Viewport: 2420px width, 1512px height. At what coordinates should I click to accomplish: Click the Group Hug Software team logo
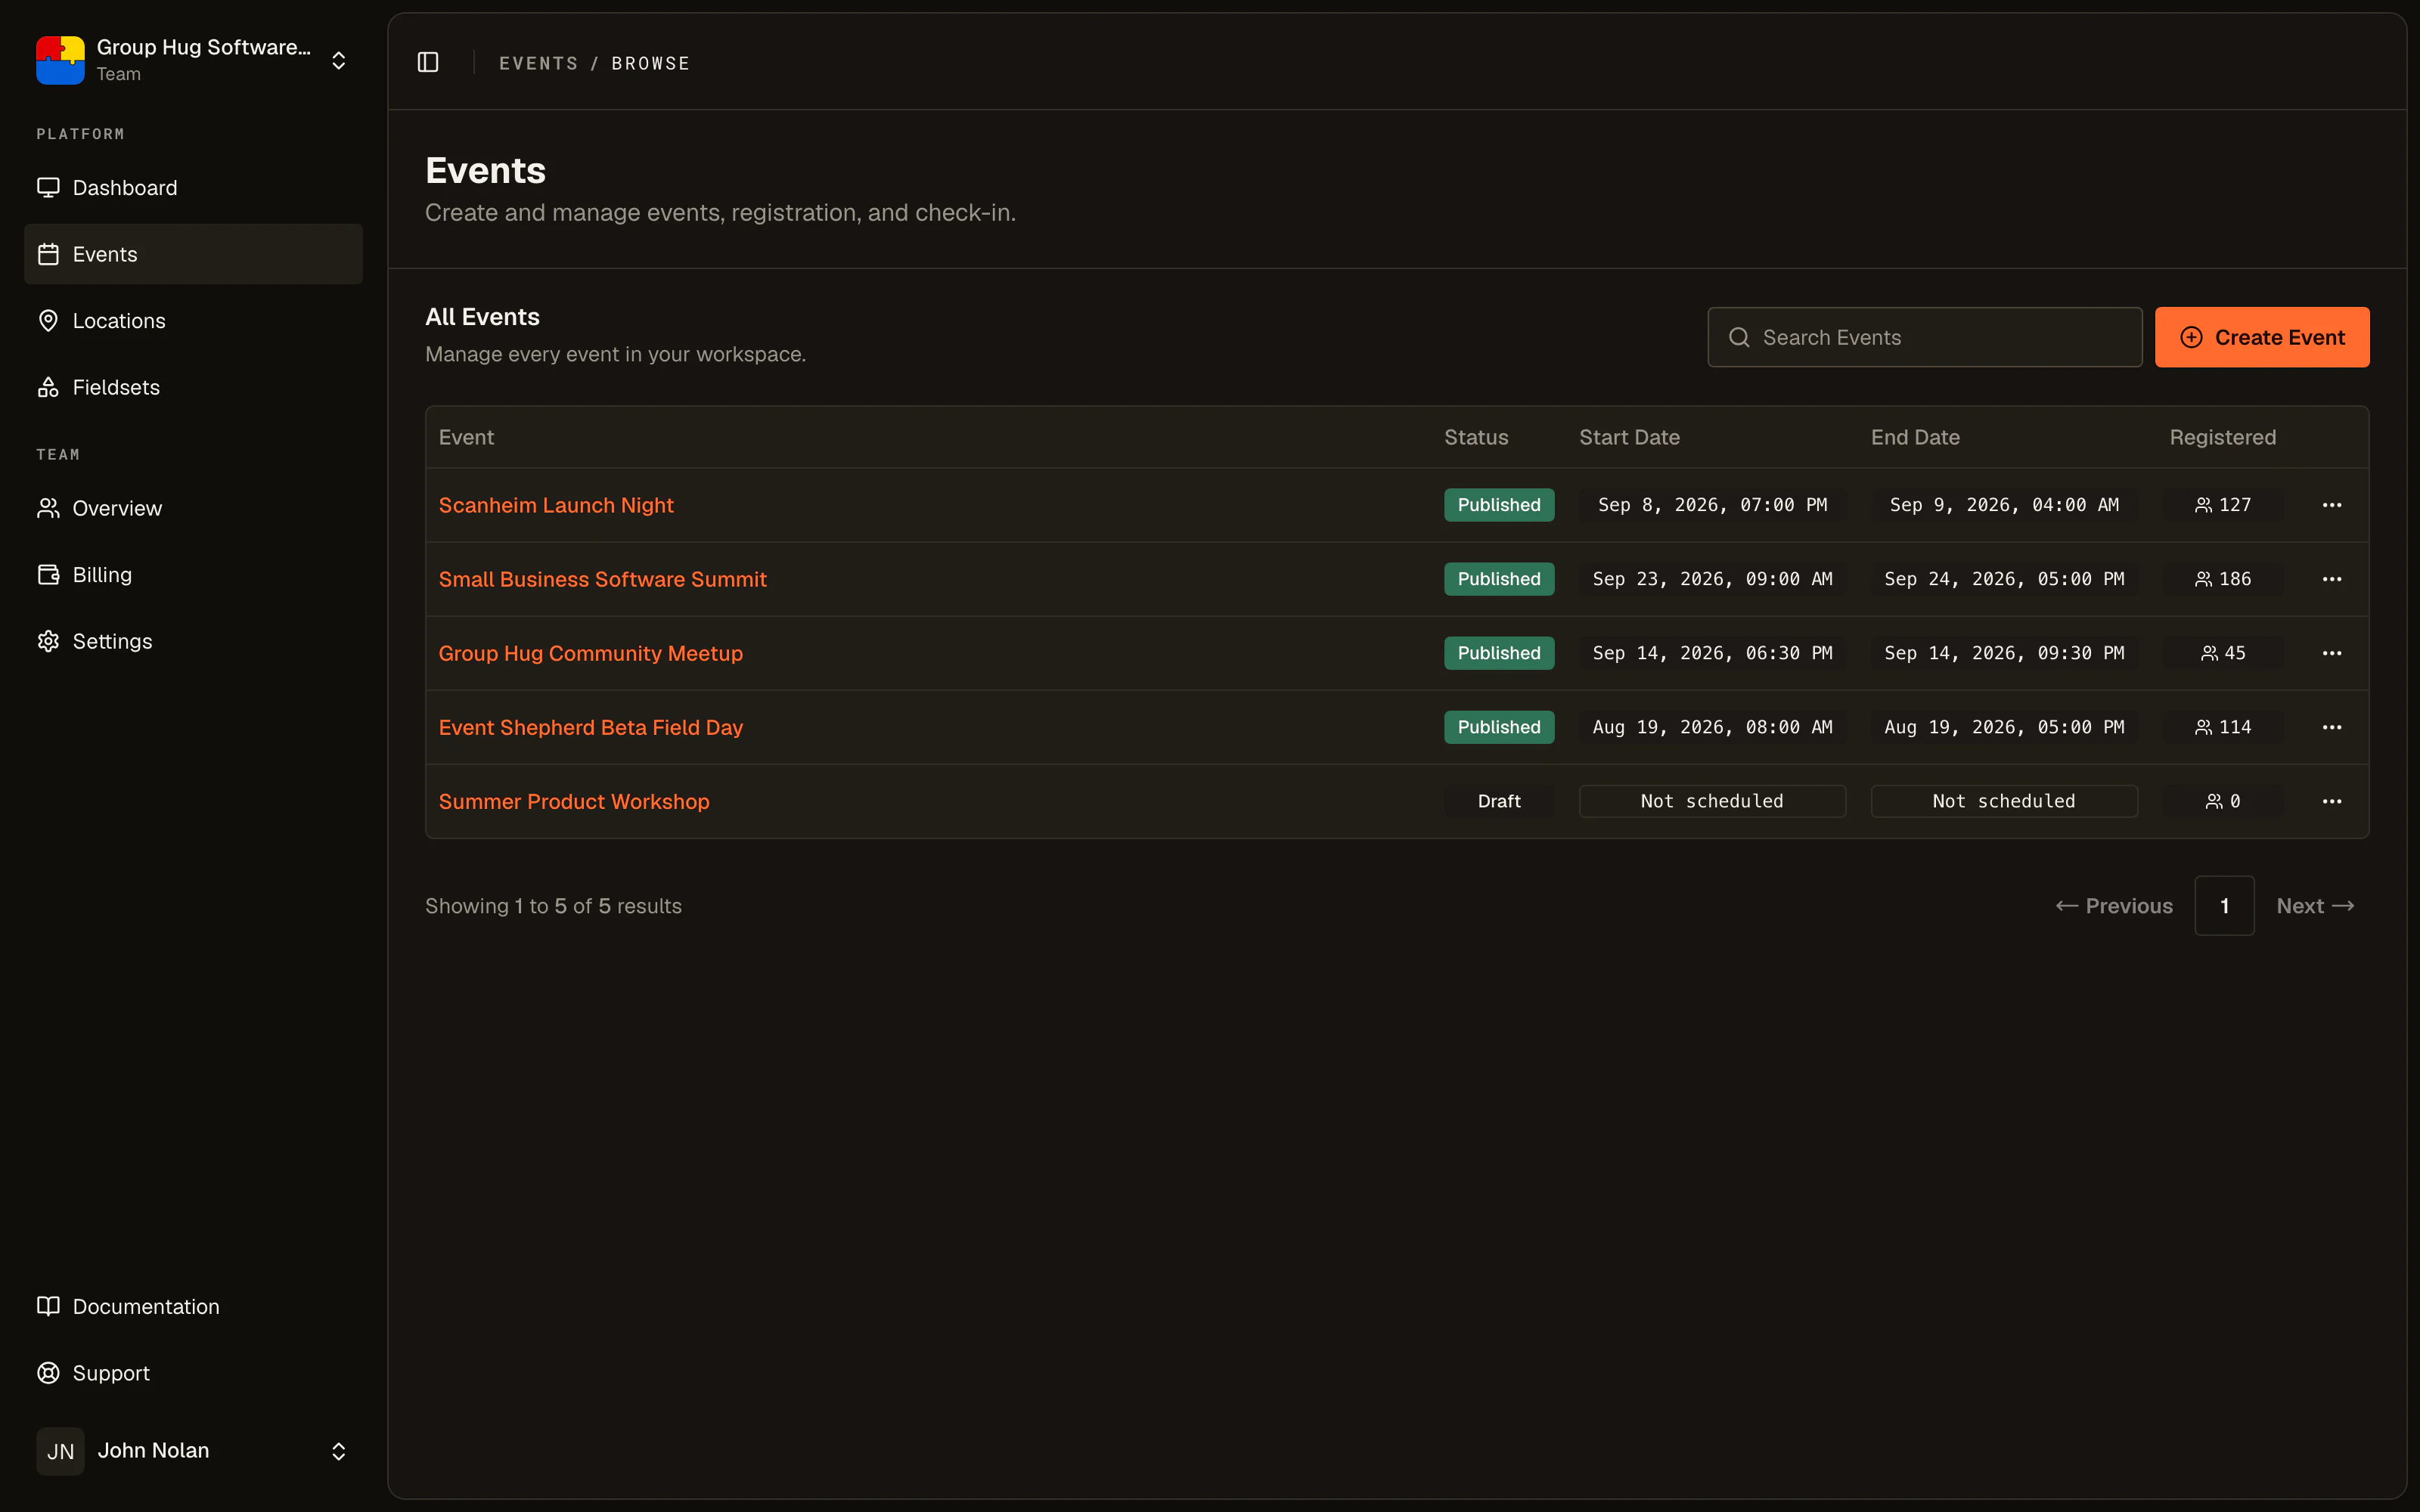[60, 60]
